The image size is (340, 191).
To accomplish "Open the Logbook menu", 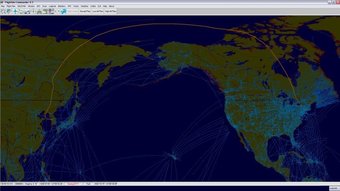I will [52, 6].
